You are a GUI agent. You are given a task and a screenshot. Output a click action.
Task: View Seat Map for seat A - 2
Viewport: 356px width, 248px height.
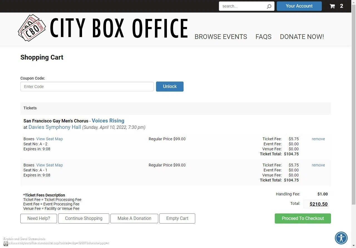(x=50, y=139)
